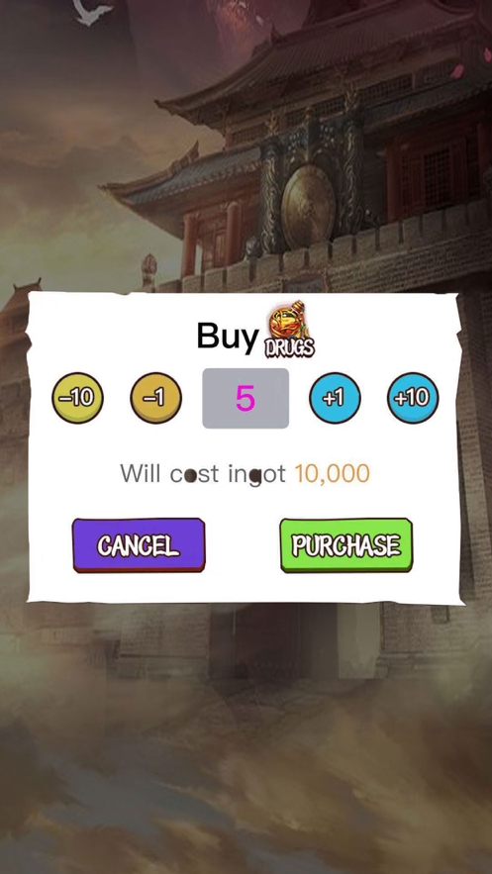Image resolution: width=492 pixels, height=874 pixels.
Task: Tap the pink number 5
Action: point(246,398)
